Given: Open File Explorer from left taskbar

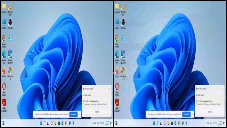Looking at the screenshot, I should tap(55, 123).
